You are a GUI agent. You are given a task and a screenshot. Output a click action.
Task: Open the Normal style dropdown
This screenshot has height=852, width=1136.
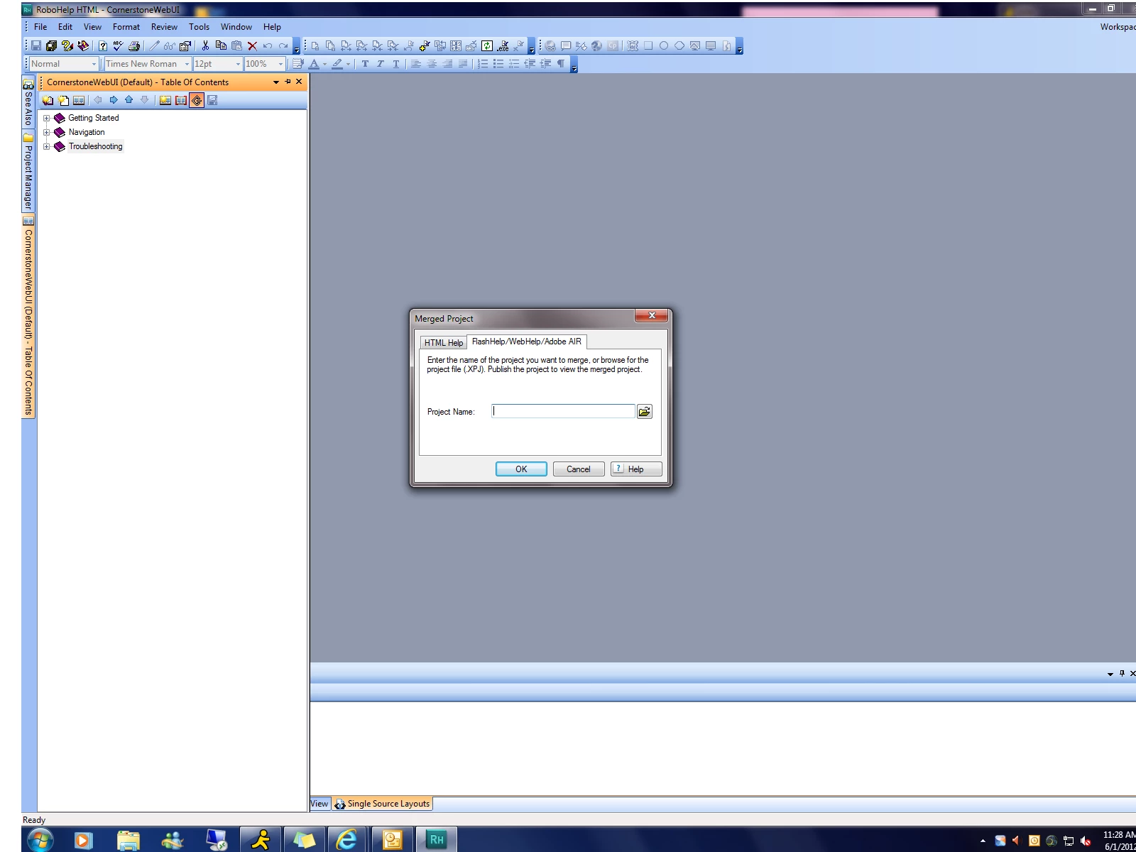click(94, 64)
